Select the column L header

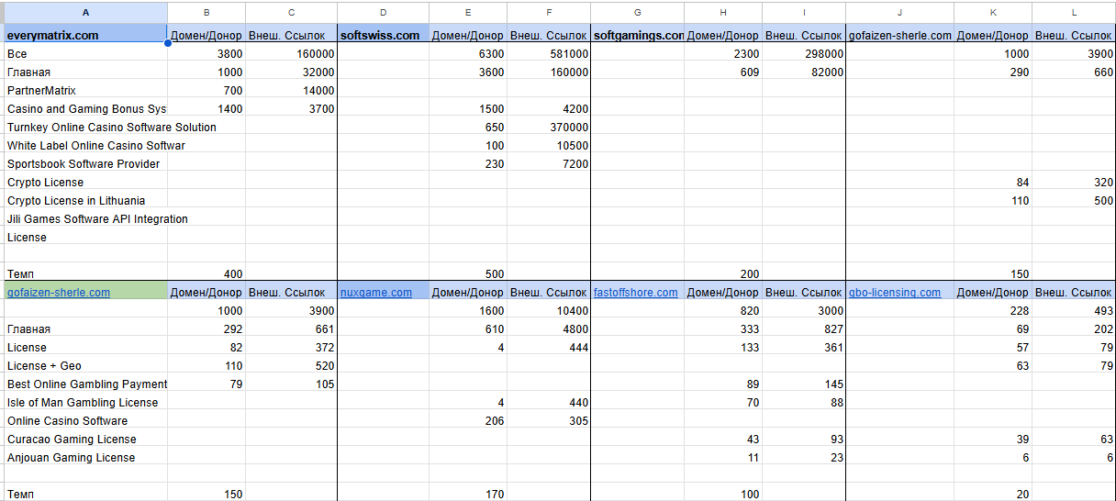pos(1073,13)
